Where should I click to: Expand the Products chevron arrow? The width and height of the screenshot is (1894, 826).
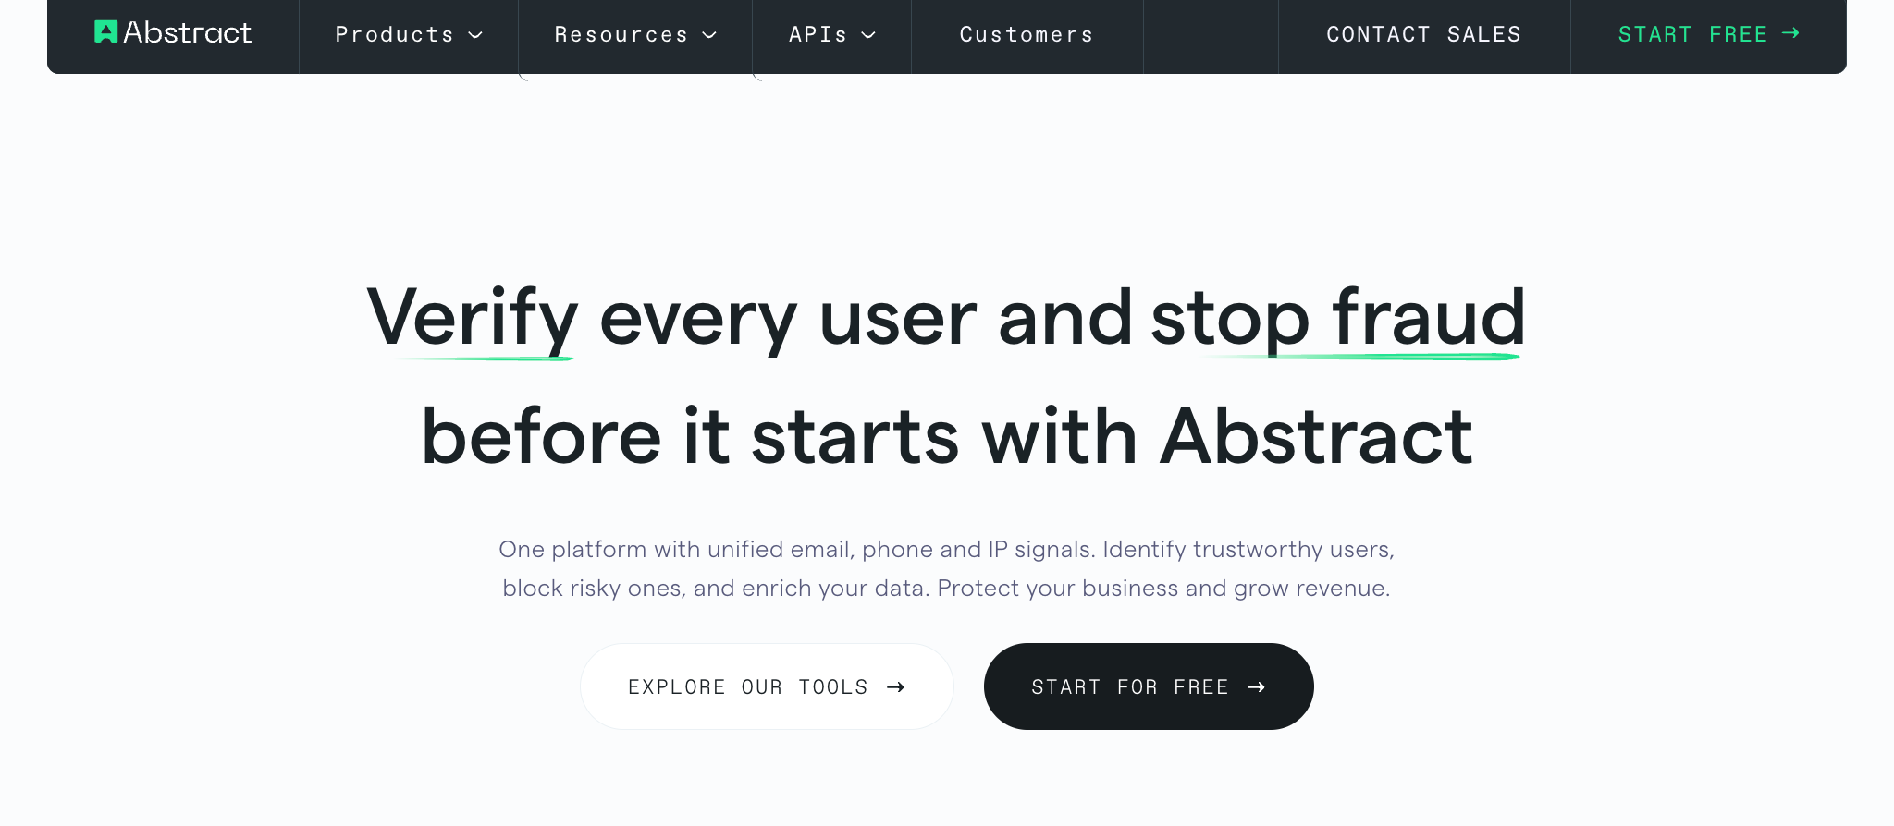(476, 35)
